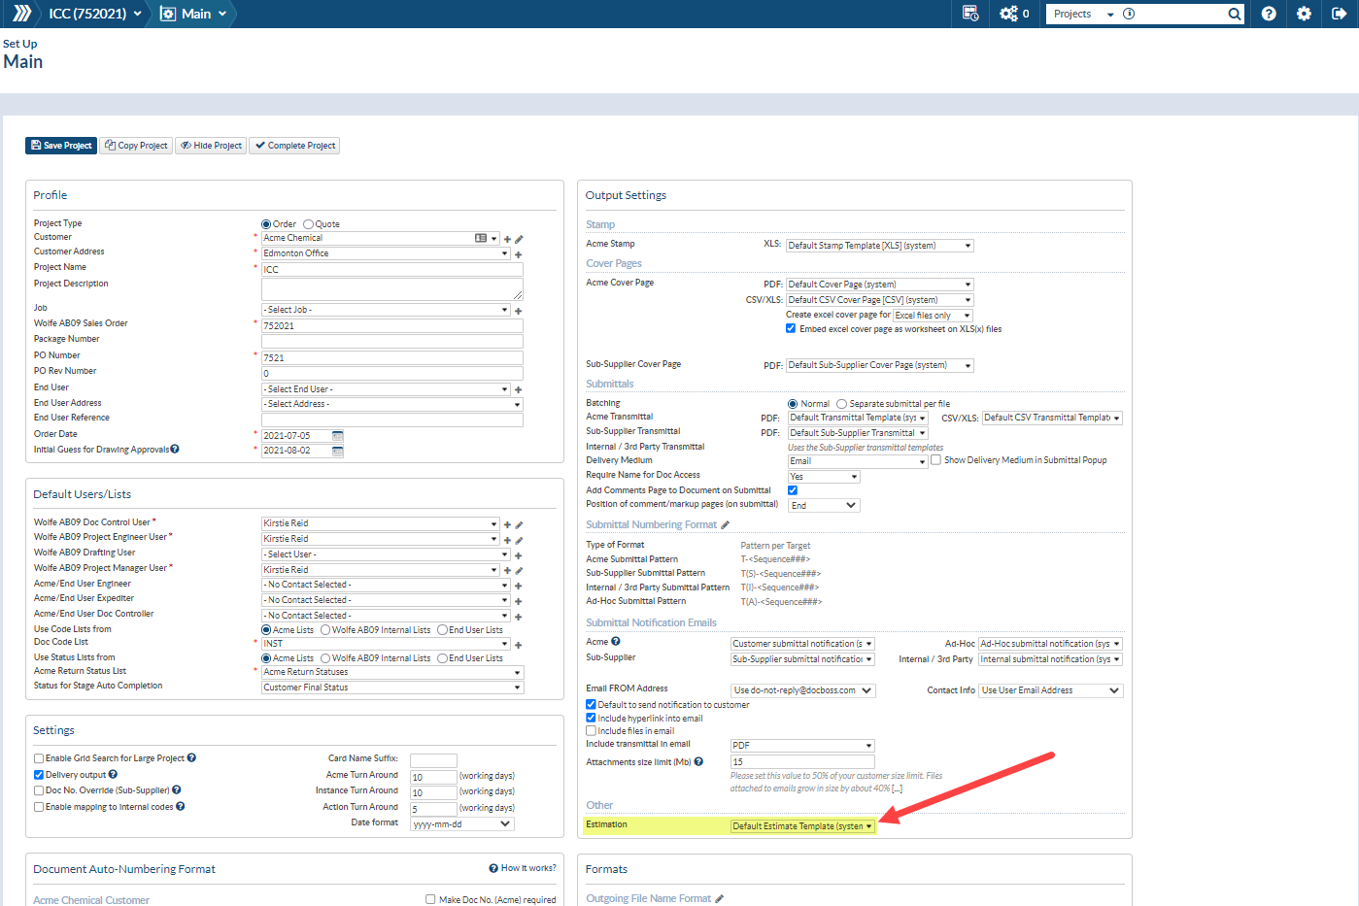The height and width of the screenshot is (906, 1359).
Task: Open the scheduled grid clock icon
Action: (x=969, y=14)
